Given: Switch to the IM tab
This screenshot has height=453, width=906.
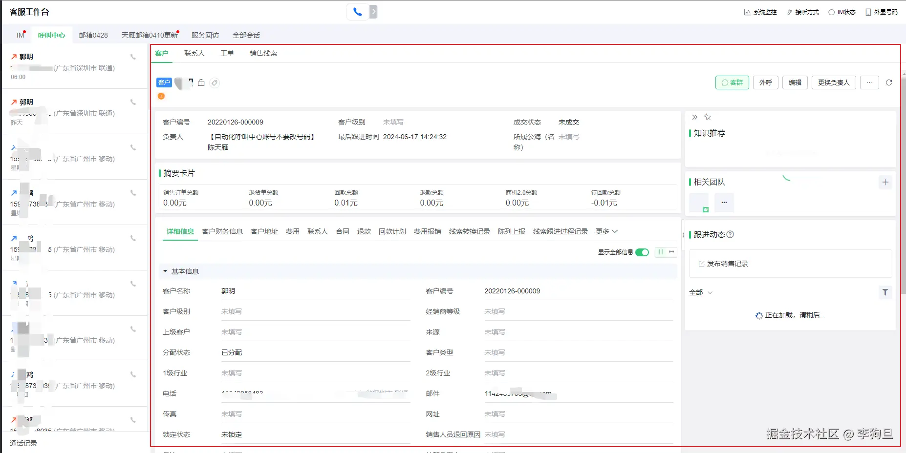Looking at the screenshot, I should coord(20,35).
